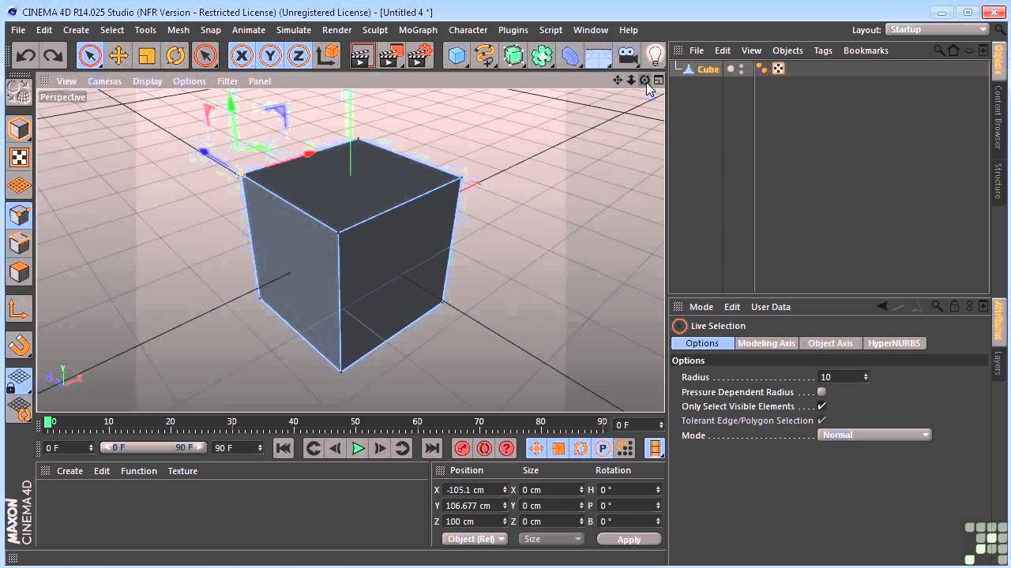1011x568 pixels.
Task: Switch to the Modeling Axis tab
Action: pos(766,343)
